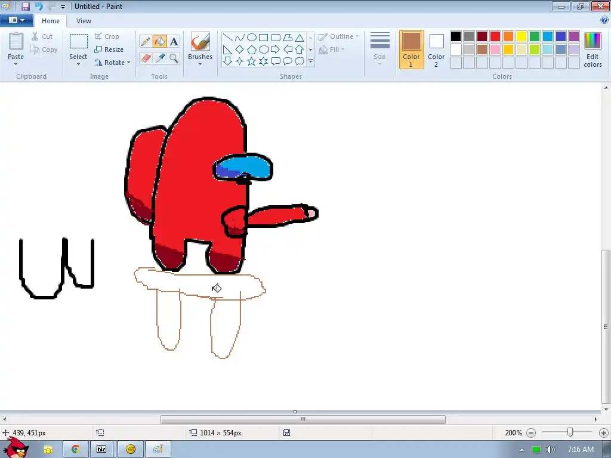Choose the Right arrow shape
Viewport: 611px width, 458px height.
(276, 49)
